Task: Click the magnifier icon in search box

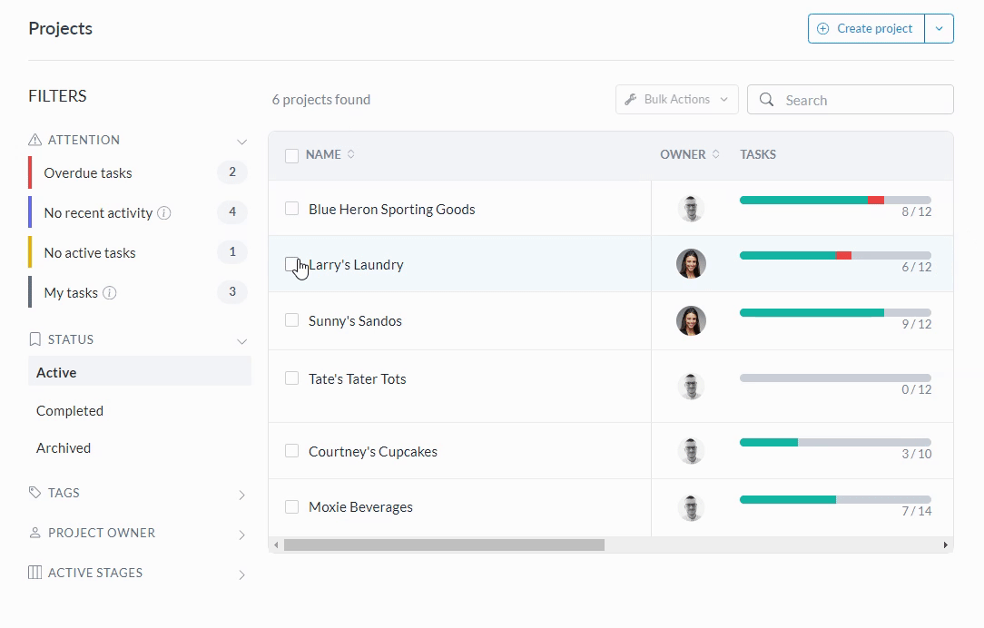Action: 767,100
